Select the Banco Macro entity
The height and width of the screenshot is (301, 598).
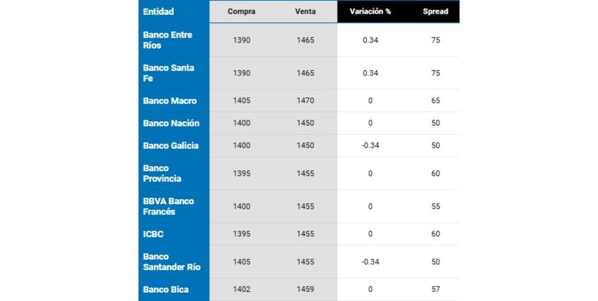(x=170, y=101)
